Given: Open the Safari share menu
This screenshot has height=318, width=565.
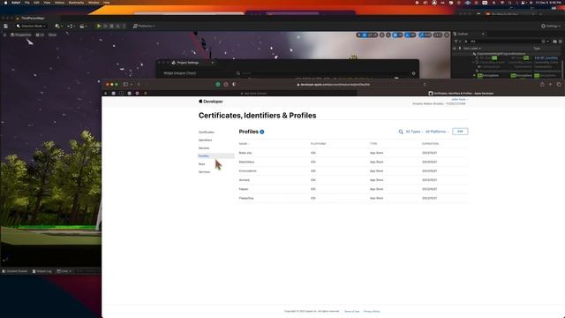Looking at the screenshot, I should tap(542, 85).
